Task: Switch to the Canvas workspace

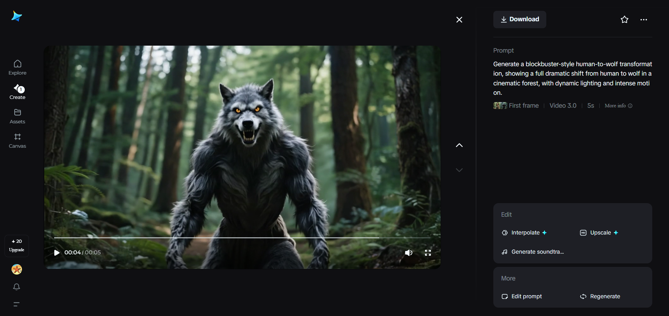Action: (17, 140)
